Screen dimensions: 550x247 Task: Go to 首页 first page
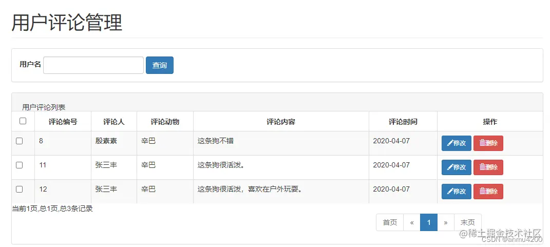point(390,222)
